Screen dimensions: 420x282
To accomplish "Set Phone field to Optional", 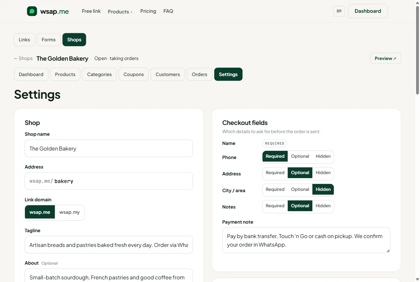I will 300,156.
